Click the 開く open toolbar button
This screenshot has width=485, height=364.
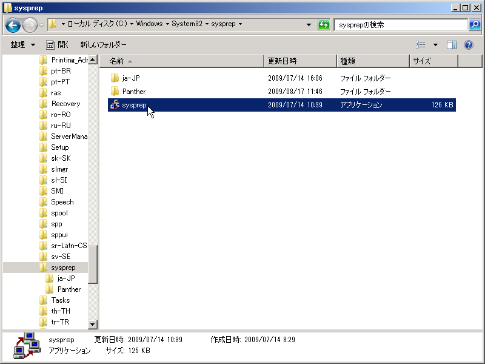58,45
